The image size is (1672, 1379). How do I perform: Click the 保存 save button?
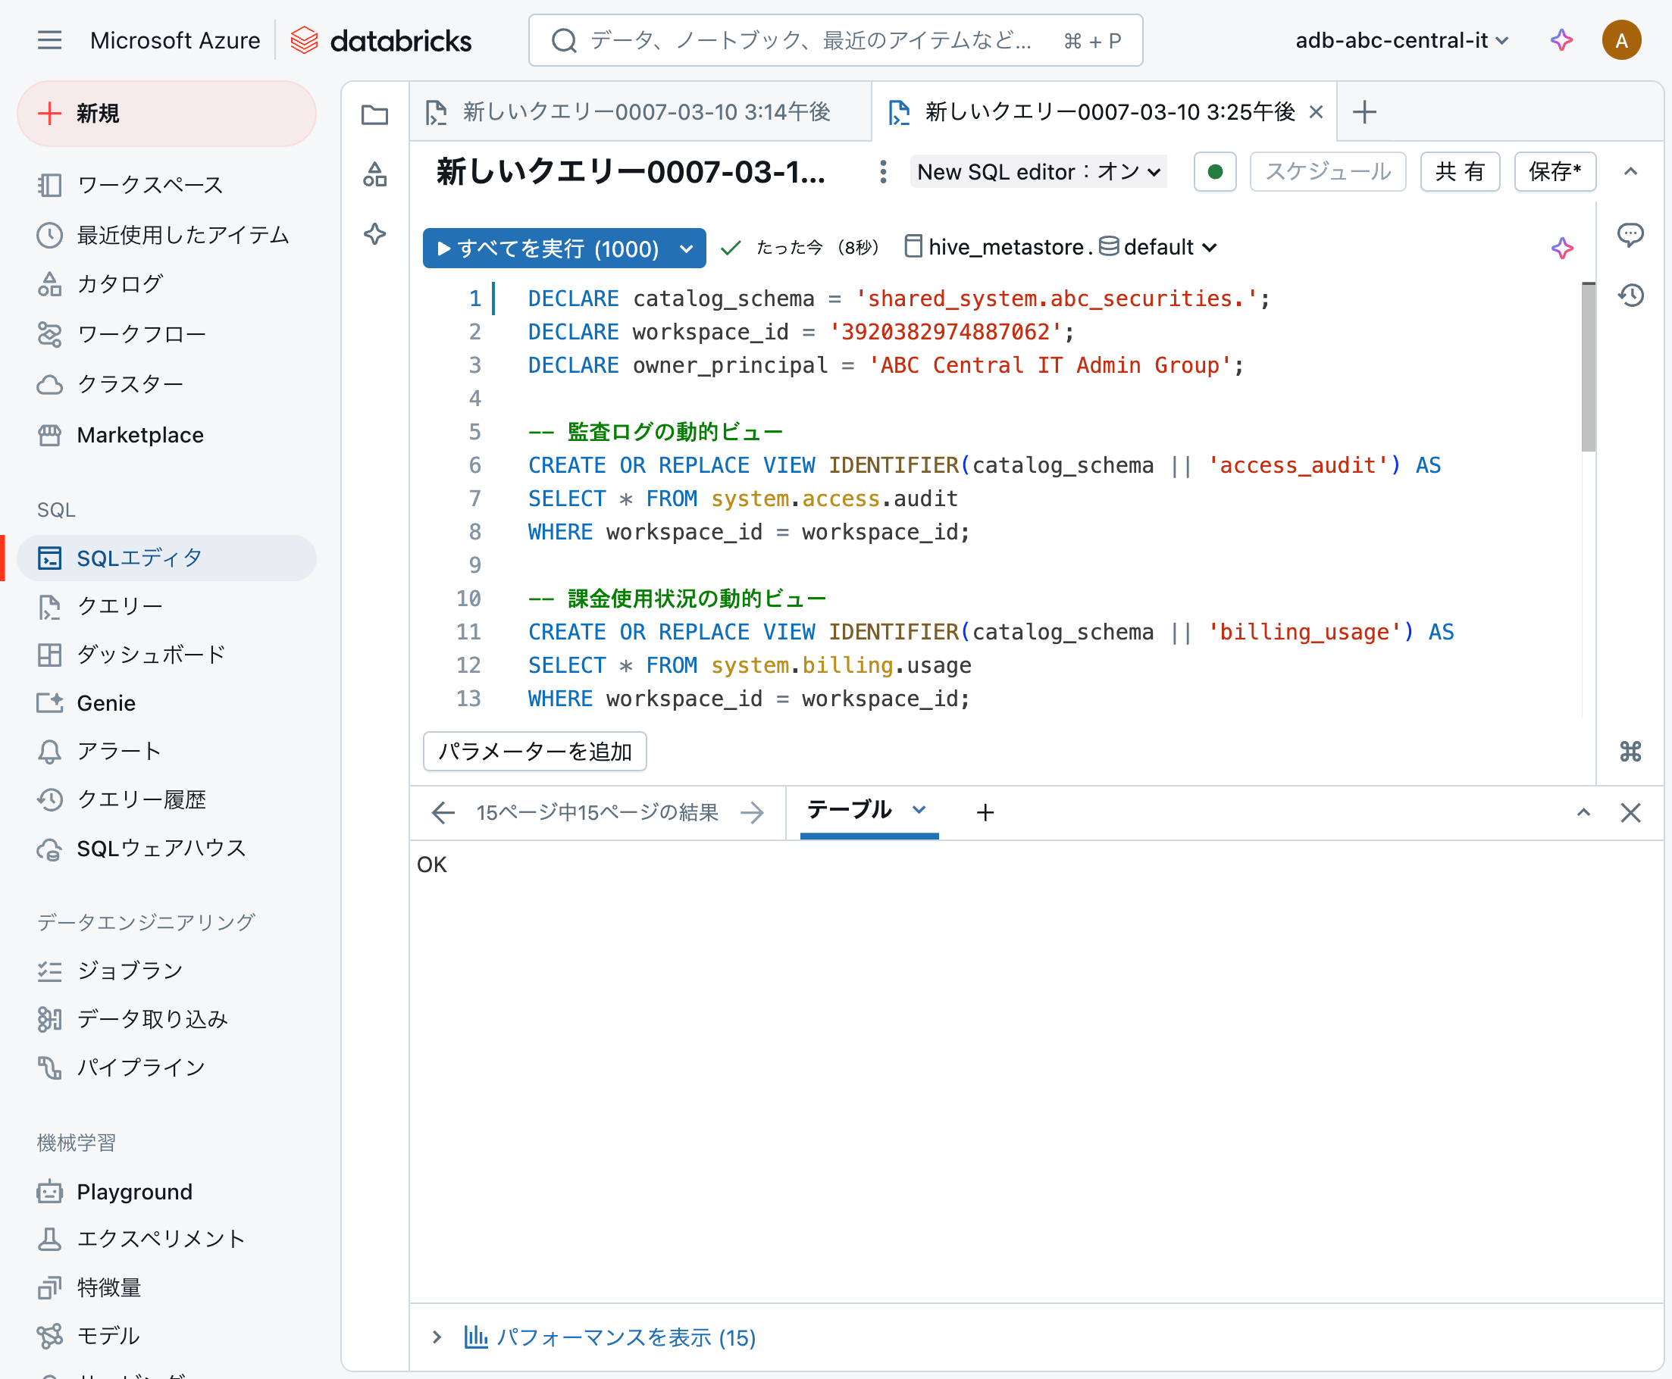point(1555,171)
